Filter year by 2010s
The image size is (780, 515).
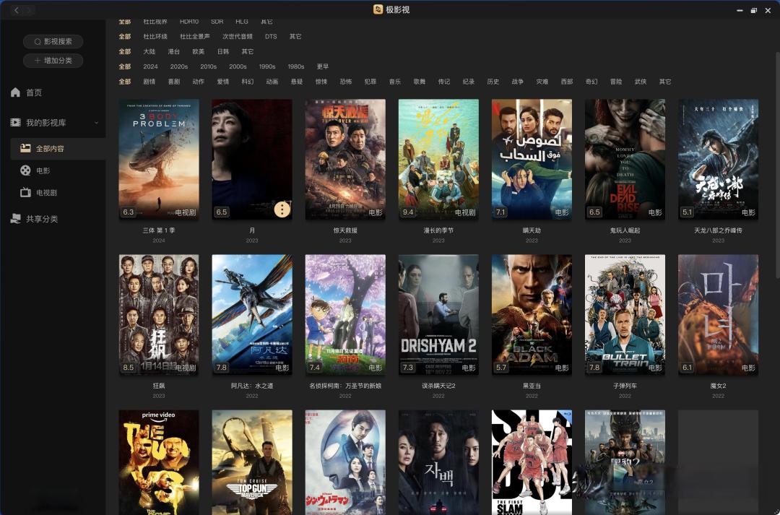point(209,66)
